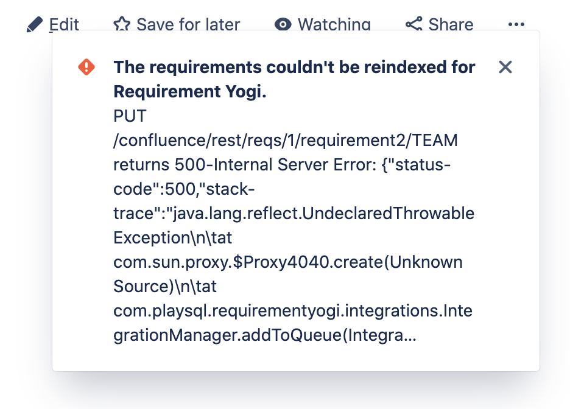The image size is (570, 409).
Task: Click the /confluence/rest/reqs REST path text
Action: point(286,141)
